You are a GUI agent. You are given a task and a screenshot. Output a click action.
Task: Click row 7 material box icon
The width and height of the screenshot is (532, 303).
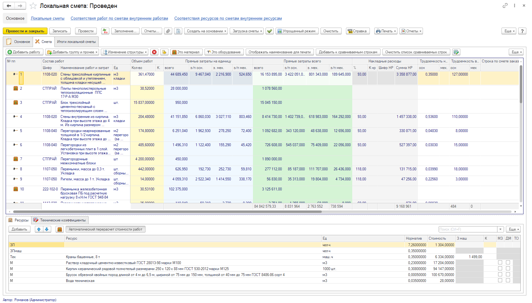[16, 159]
